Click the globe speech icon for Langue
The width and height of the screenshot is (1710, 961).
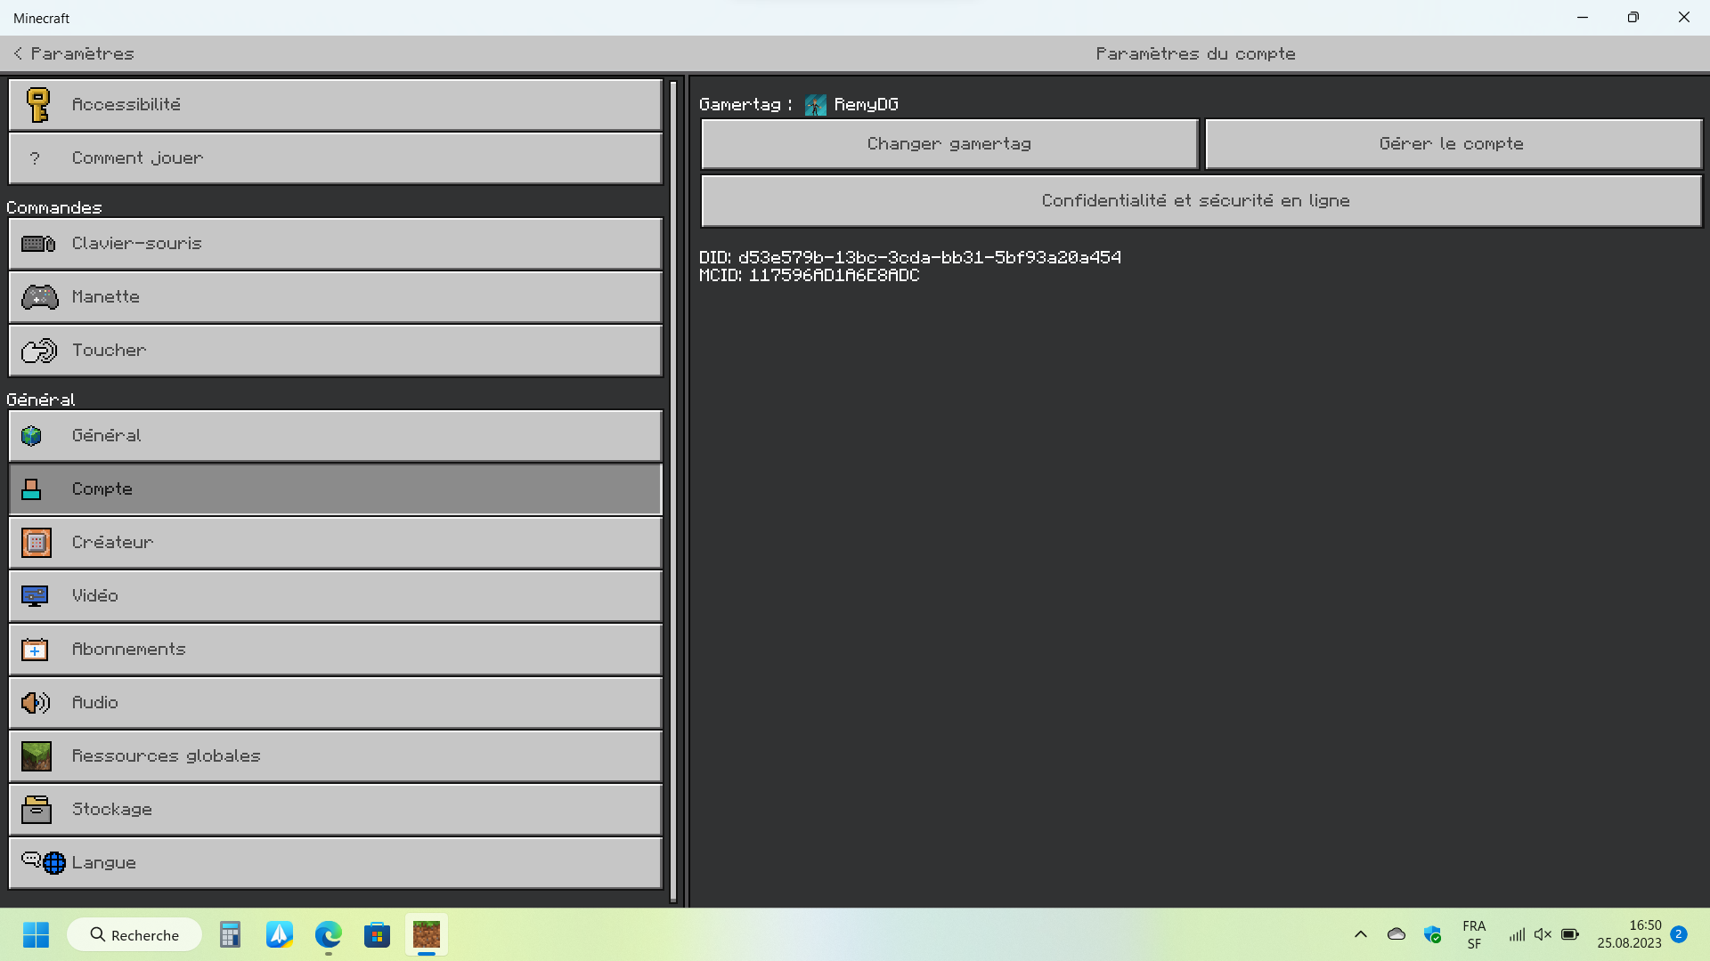(x=44, y=862)
